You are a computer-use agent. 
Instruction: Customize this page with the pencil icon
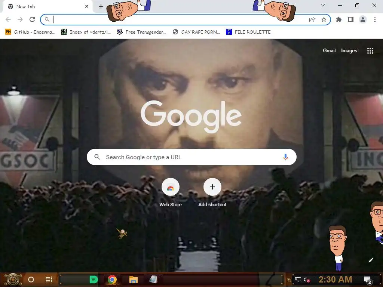(371, 260)
